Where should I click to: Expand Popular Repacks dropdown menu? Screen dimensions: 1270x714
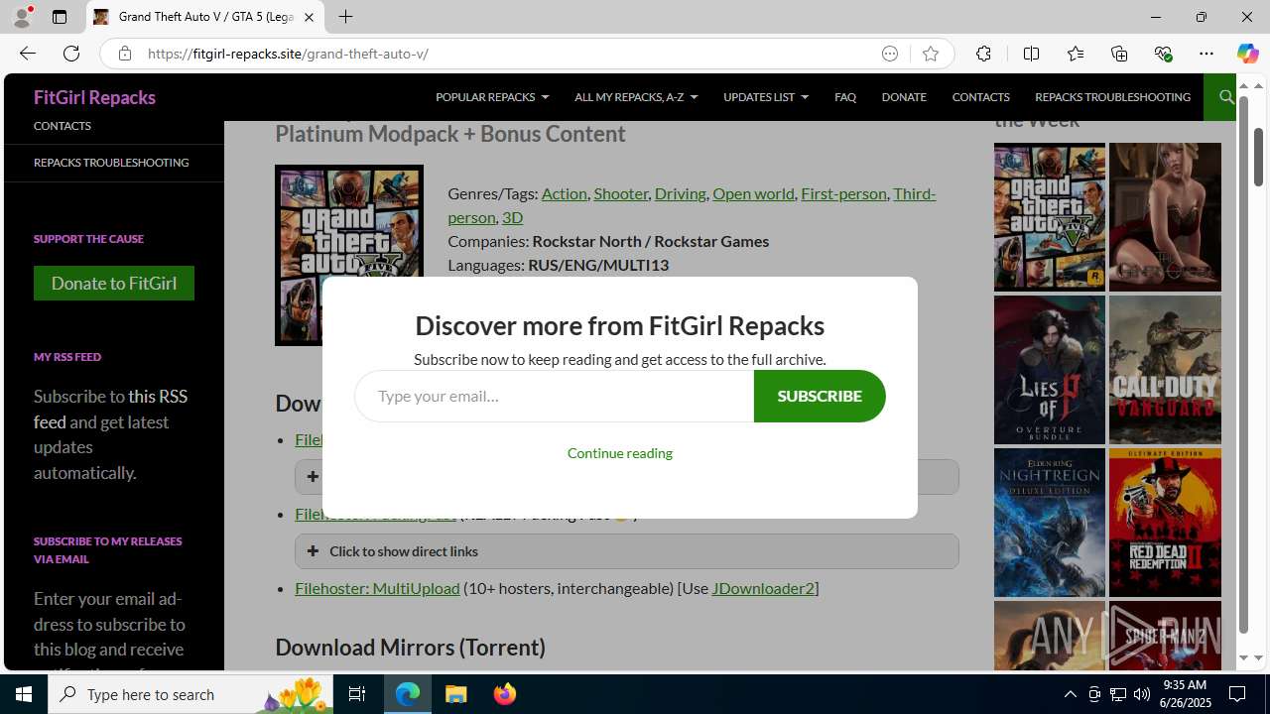[x=492, y=97]
